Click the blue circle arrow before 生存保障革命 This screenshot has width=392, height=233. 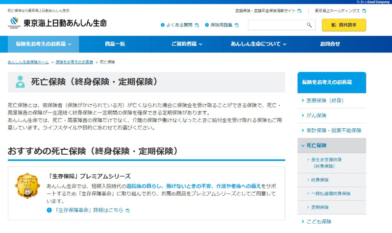coord(49,210)
